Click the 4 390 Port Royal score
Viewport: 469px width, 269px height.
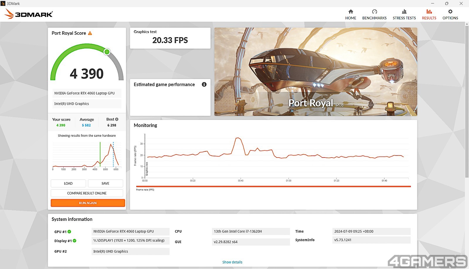(87, 74)
